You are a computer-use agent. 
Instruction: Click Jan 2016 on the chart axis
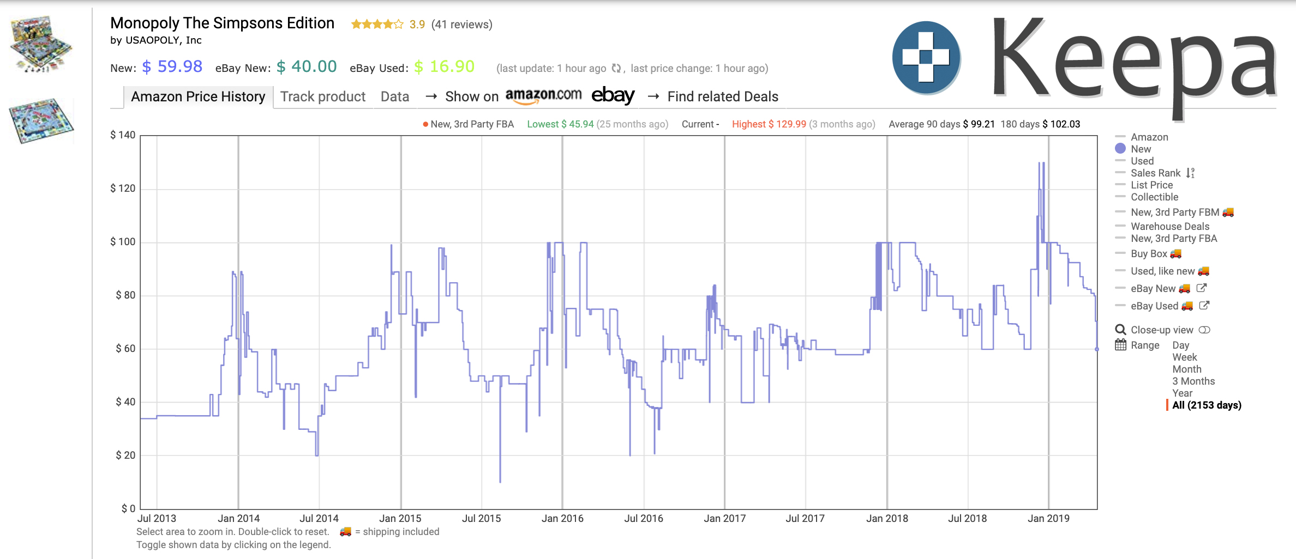point(562,518)
